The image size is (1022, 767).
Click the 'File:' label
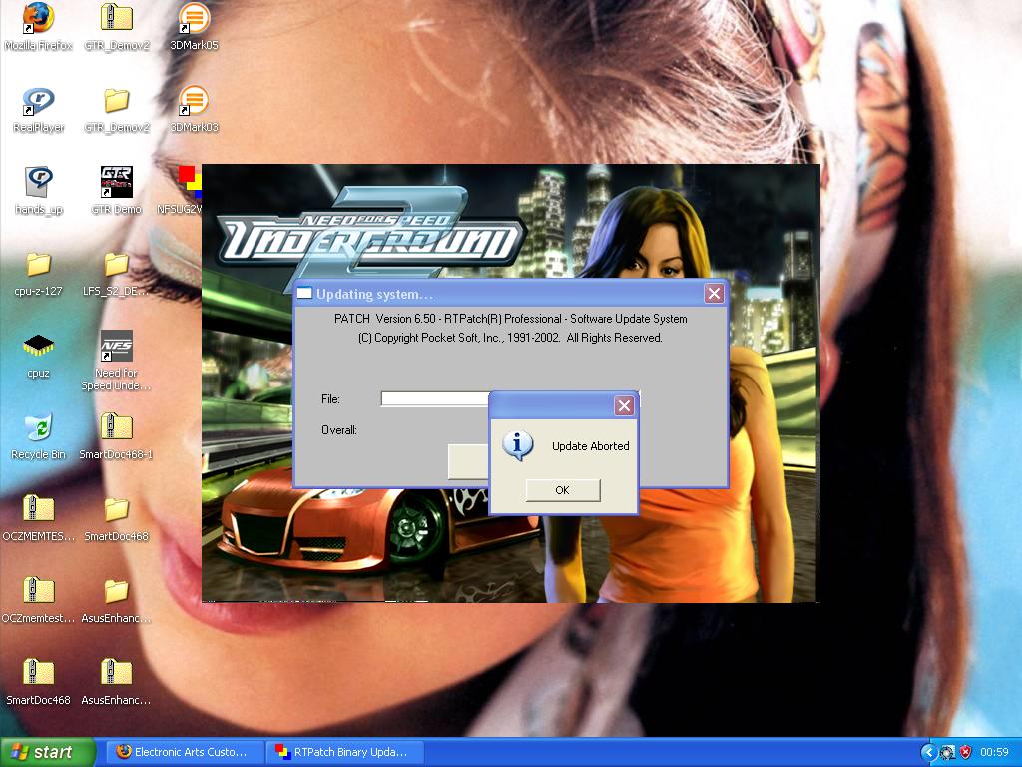(330, 399)
